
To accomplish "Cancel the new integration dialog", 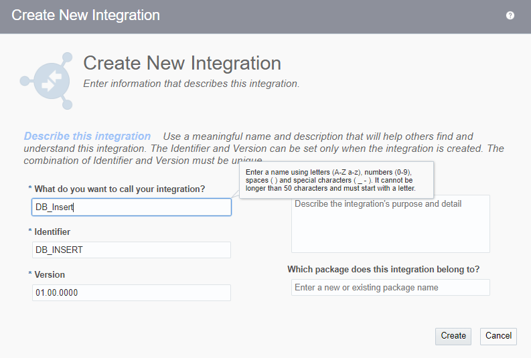I will pyautogui.click(x=498, y=336).
